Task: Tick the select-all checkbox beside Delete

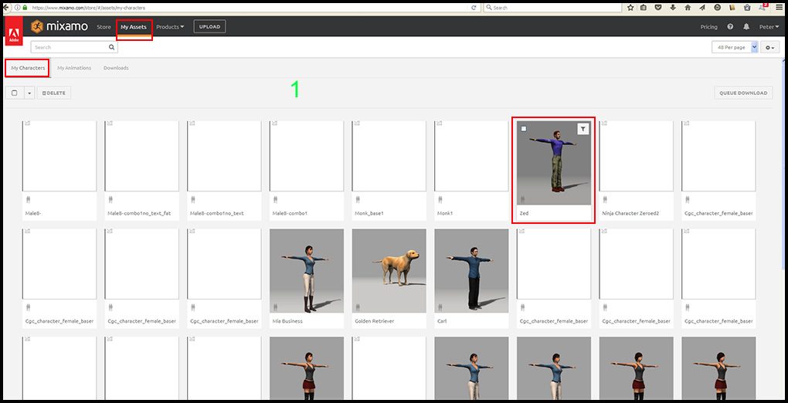Action: click(14, 93)
